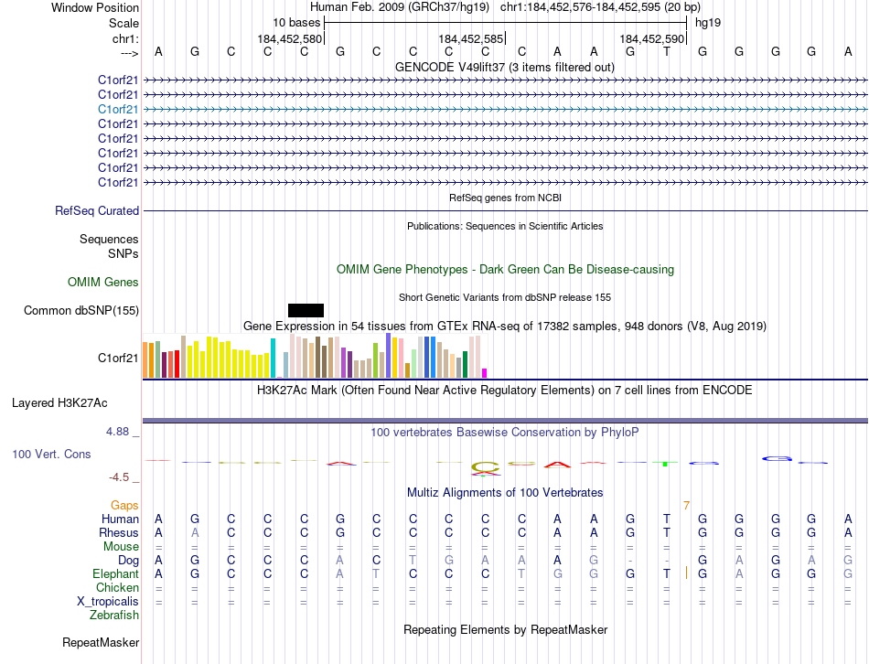Image resolution: width=869 pixels, height=664 pixels.
Task: Select the black dbSNP variant item
Action: 306,310
